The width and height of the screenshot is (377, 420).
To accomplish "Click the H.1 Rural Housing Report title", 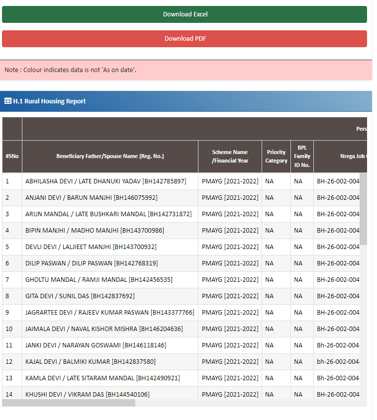I will 49,101.
